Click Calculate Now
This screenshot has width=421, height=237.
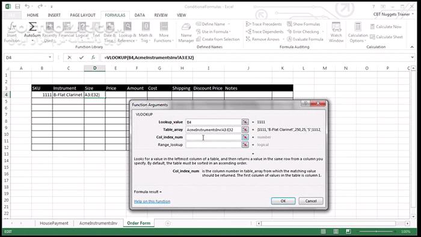pos(386,26)
